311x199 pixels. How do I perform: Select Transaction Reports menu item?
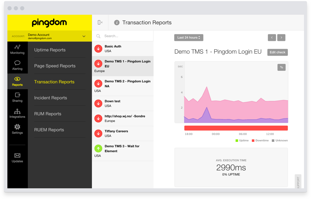(54, 82)
